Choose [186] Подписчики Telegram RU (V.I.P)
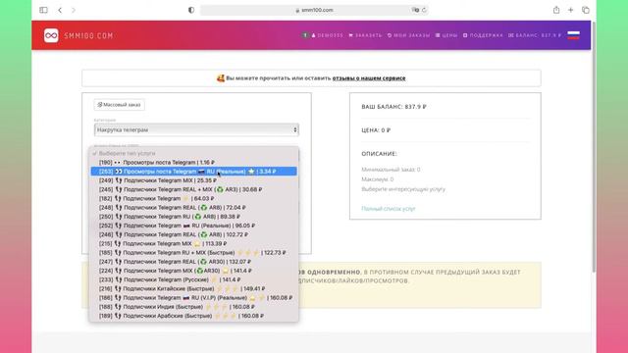The height and width of the screenshot is (353, 628). pos(194,298)
